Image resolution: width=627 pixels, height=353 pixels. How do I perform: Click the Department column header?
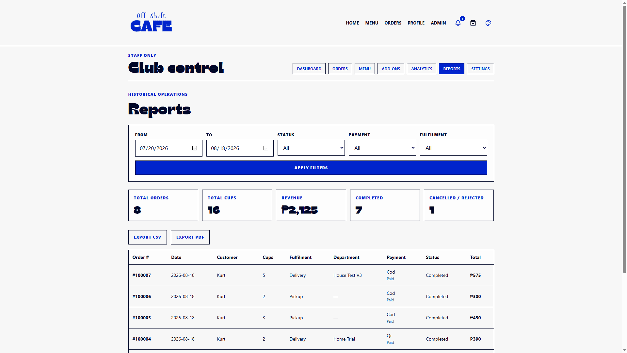[346, 257]
